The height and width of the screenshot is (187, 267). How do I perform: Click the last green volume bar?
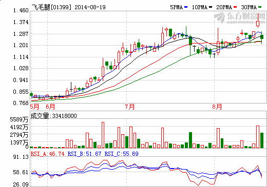pos(262,140)
